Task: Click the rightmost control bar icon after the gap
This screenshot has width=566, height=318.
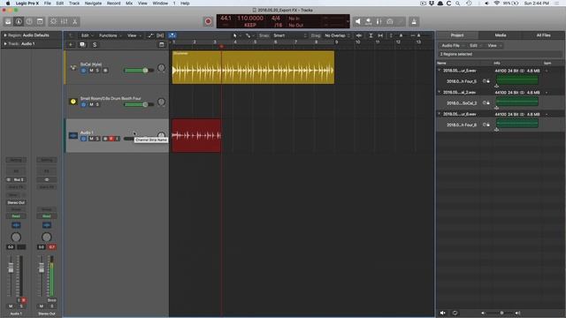Action: point(414,21)
